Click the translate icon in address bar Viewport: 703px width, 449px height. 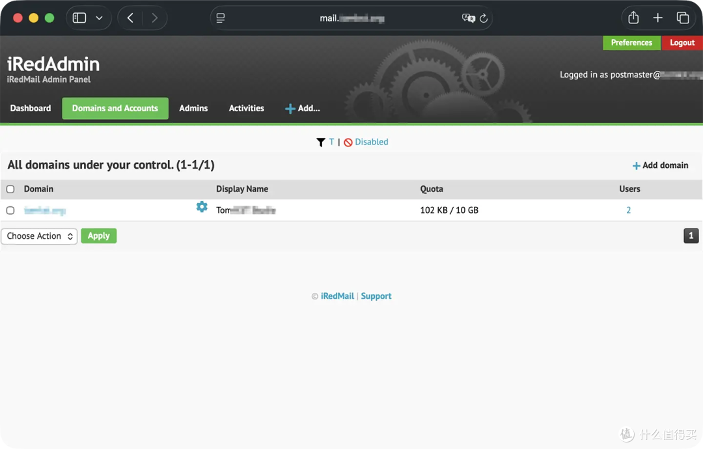[468, 18]
